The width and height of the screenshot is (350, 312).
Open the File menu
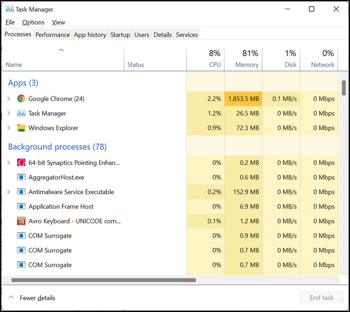click(x=10, y=23)
